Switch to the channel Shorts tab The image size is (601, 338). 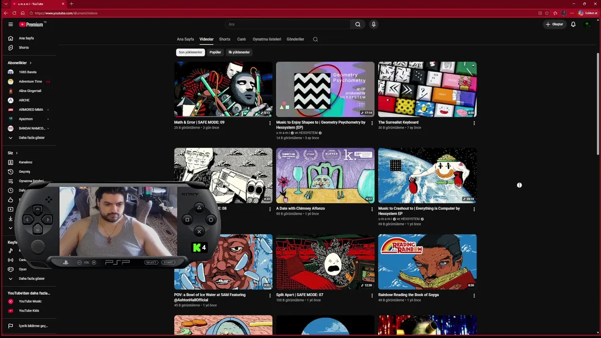click(224, 39)
